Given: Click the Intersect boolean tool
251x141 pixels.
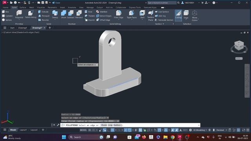Looking at the screenshot, I should click(x=79, y=14).
